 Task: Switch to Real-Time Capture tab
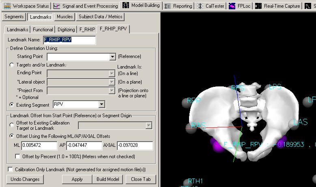(278, 6)
